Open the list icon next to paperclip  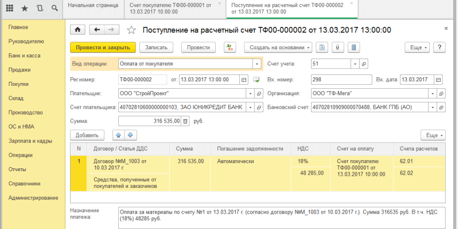(353, 48)
